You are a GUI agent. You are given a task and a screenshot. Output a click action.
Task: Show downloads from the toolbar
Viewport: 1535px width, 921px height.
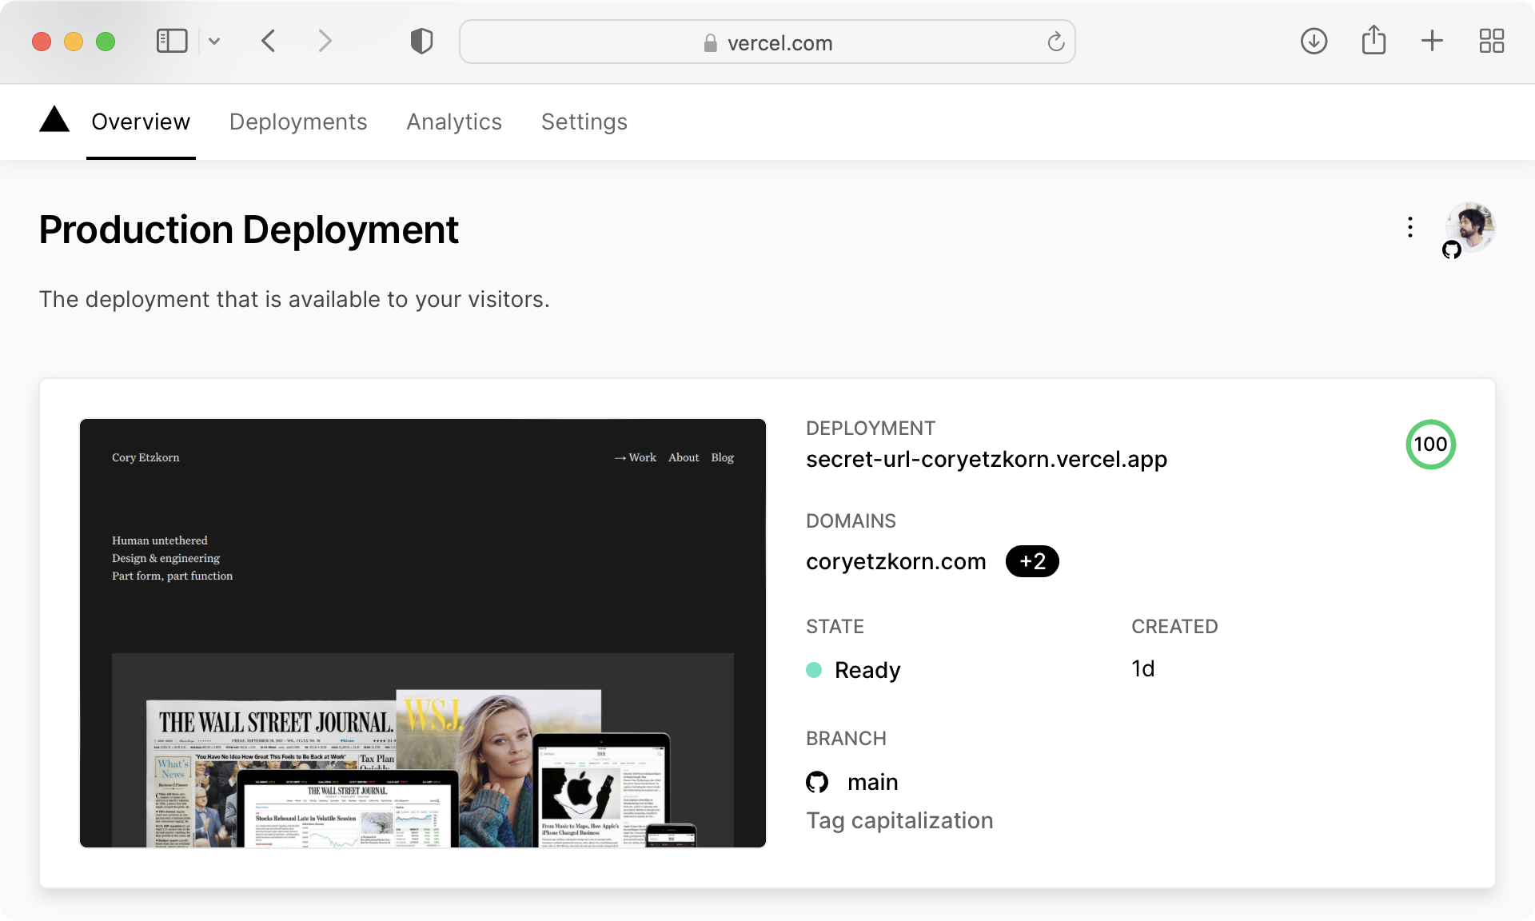click(1314, 41)
